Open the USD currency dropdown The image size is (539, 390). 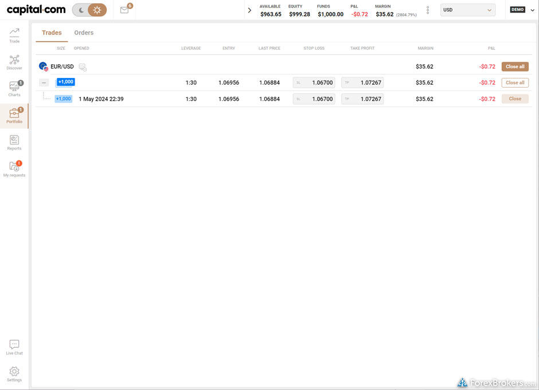pyautogui.click(x=468, y=10)
